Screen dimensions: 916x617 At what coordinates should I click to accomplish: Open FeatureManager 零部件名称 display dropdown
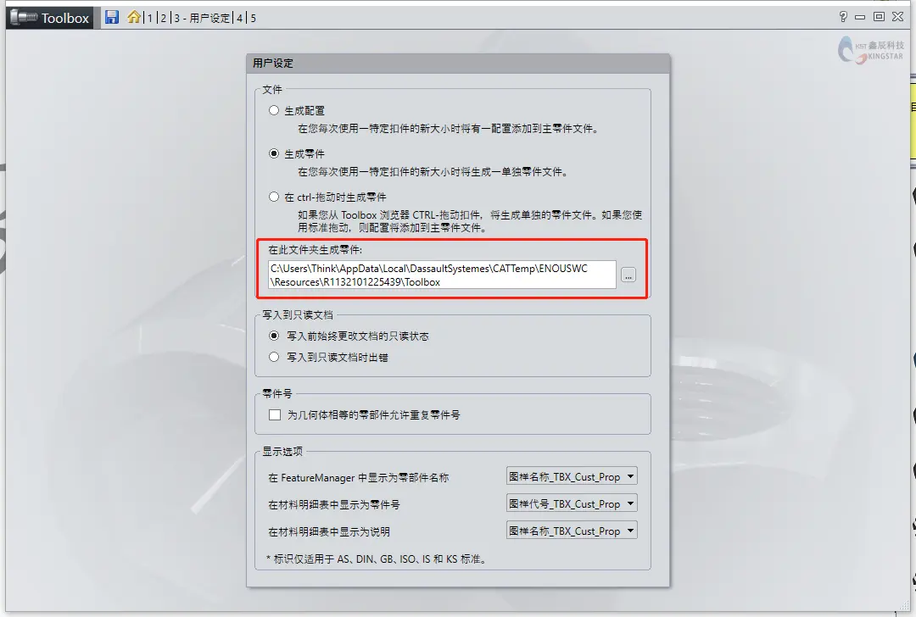[572, 476]
